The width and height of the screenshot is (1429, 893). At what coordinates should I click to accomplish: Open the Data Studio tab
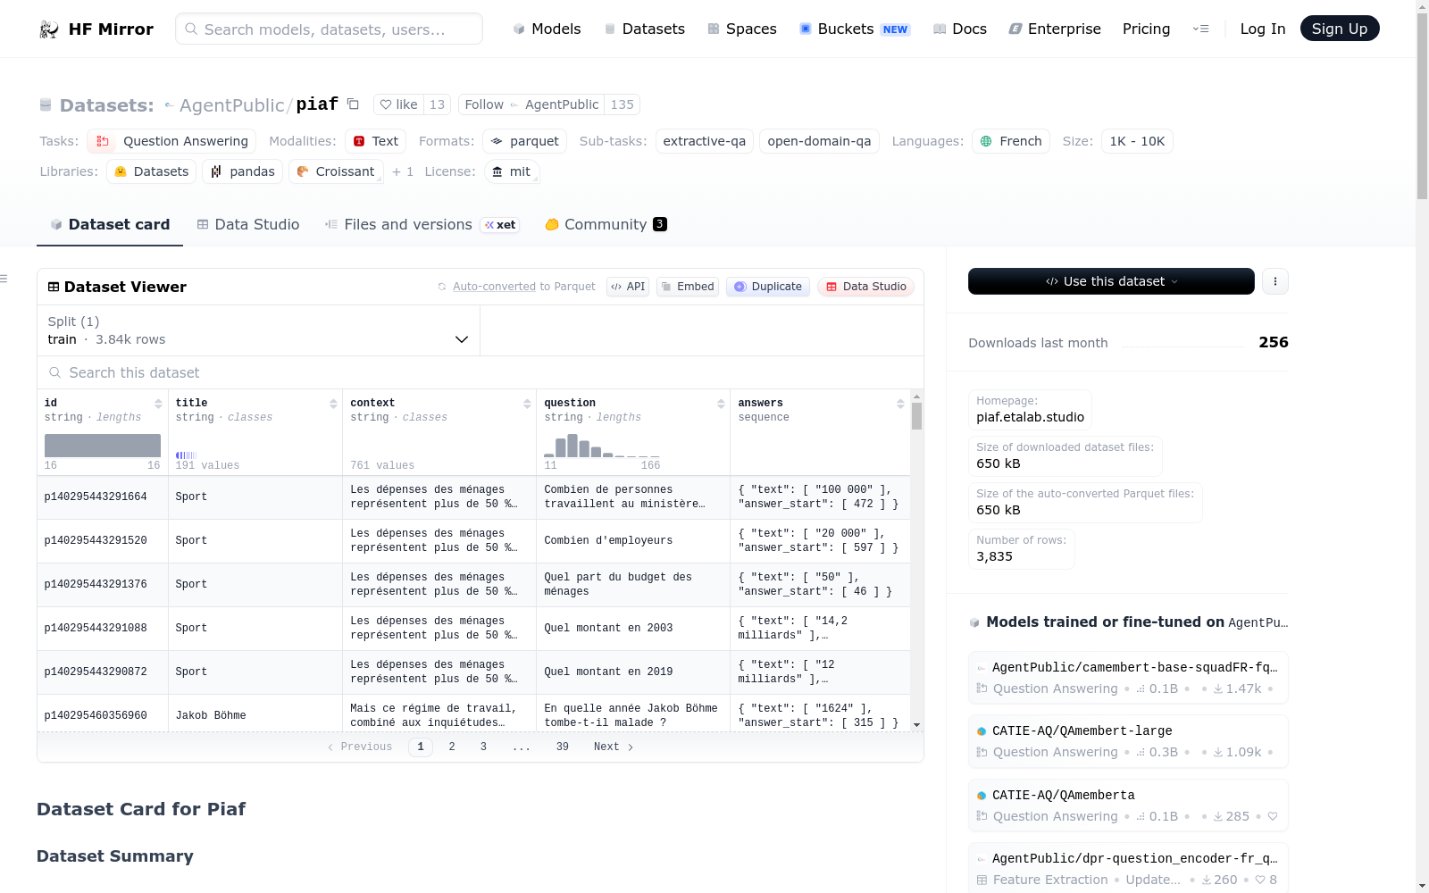(x=248, y=224)
